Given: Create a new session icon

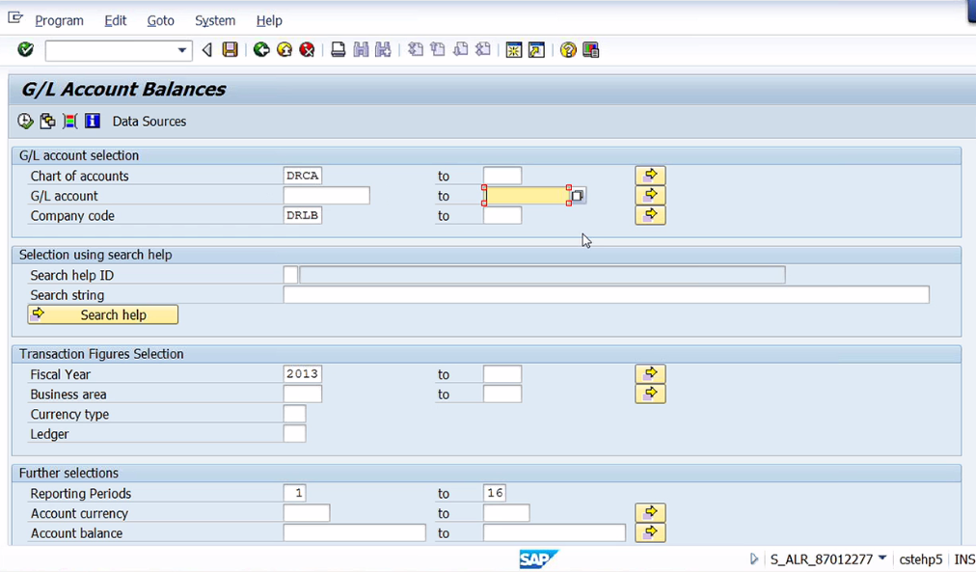Looking at the screenshot, I should pos(513,50).
